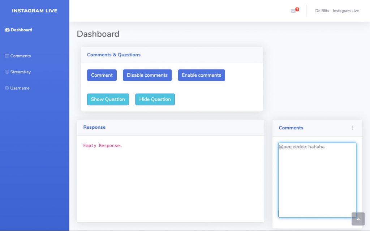
Task: Click the Empty Response text
Action: pyautogui.click(x=103, y=146)
